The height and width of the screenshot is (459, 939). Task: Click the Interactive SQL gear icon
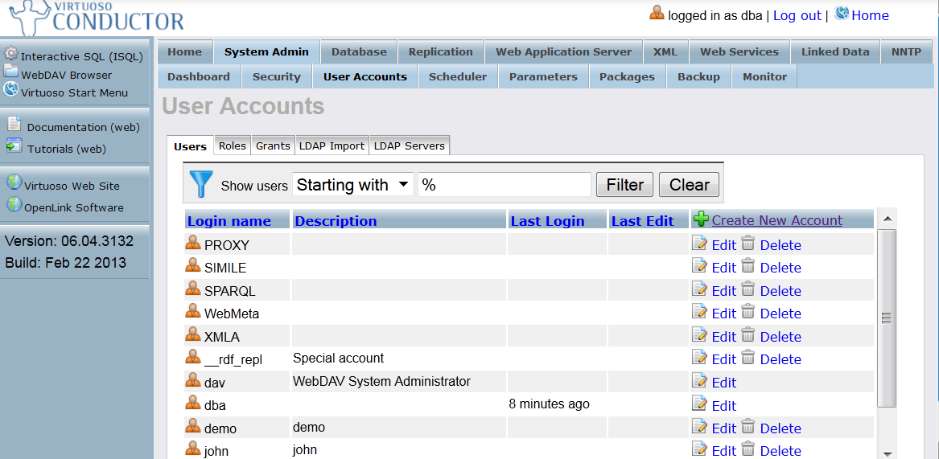pyautogui.click(x=11, y=55)
